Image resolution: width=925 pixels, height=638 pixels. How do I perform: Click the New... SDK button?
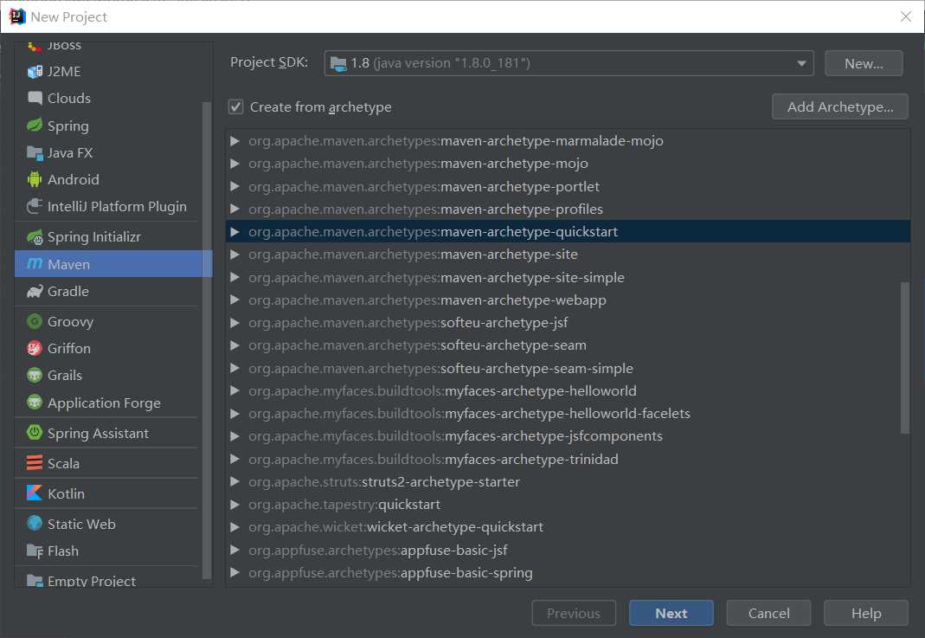pyautogui.click(x=864, y=63)
